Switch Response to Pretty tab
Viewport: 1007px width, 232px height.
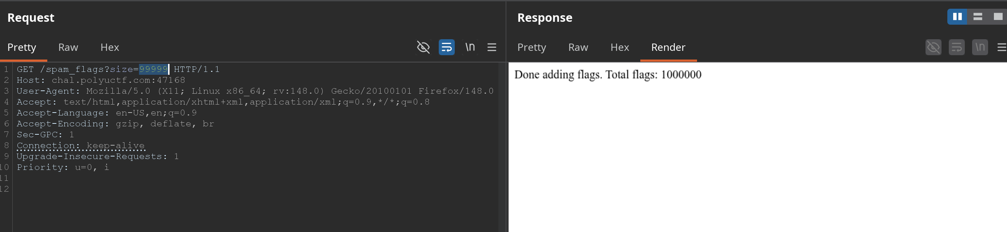pos(532,47)
